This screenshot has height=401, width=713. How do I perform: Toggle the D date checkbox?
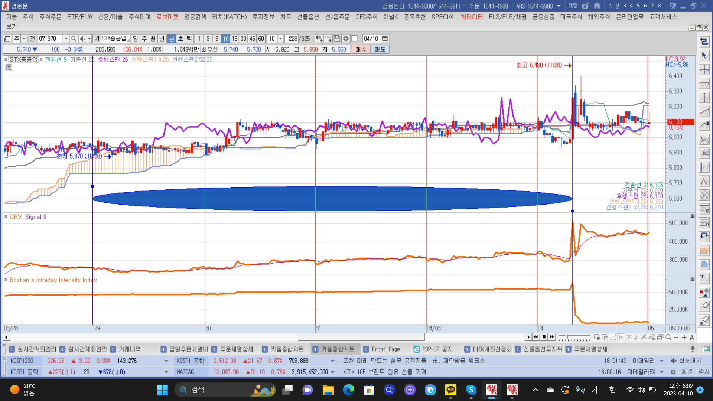coord(355,39)
